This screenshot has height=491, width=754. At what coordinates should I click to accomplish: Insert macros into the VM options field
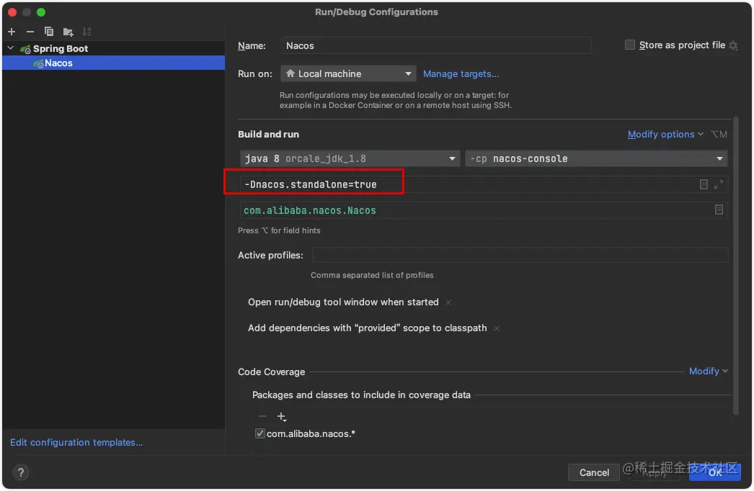tap(704, 184)
